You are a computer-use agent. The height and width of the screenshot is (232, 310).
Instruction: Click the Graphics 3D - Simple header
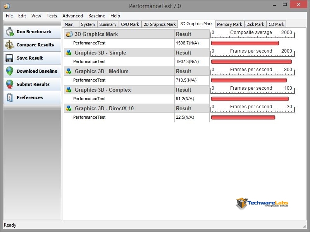(100, 53)
